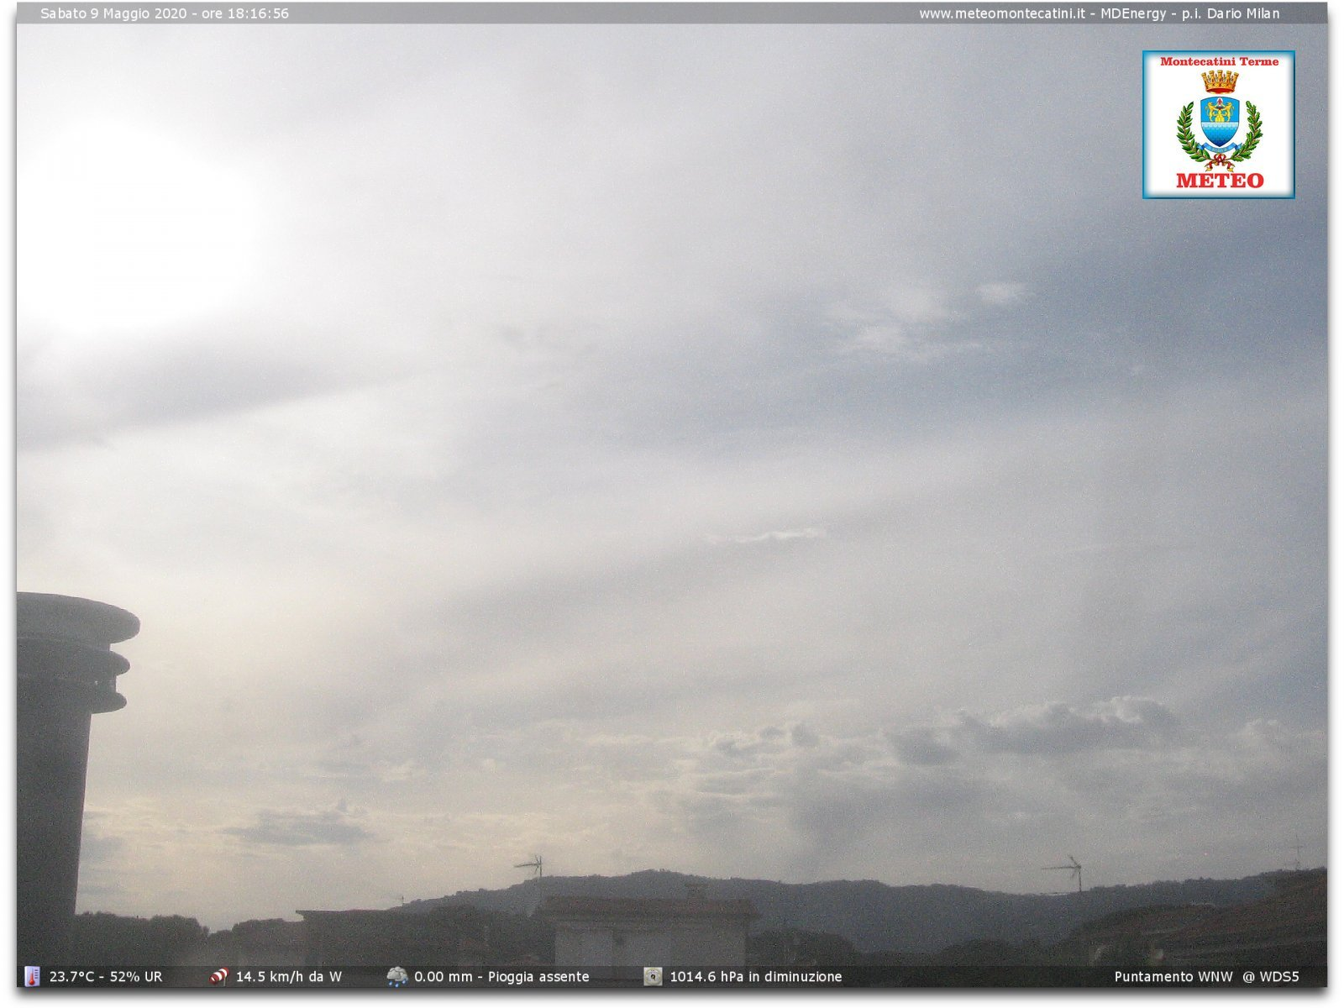This screenshot has height=1008, width=1344.
Task: Click the barometer icon beside pressure reading
Action: point(653,976)
